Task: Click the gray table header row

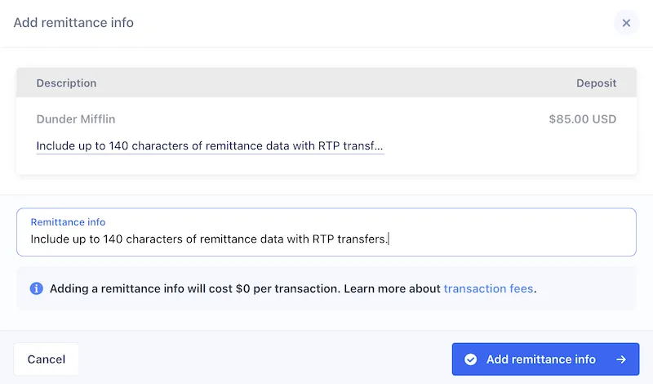Action: pyautogui.click(x=326, y=83)
